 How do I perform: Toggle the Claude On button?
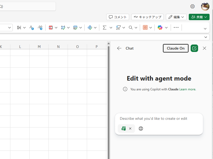176,48
